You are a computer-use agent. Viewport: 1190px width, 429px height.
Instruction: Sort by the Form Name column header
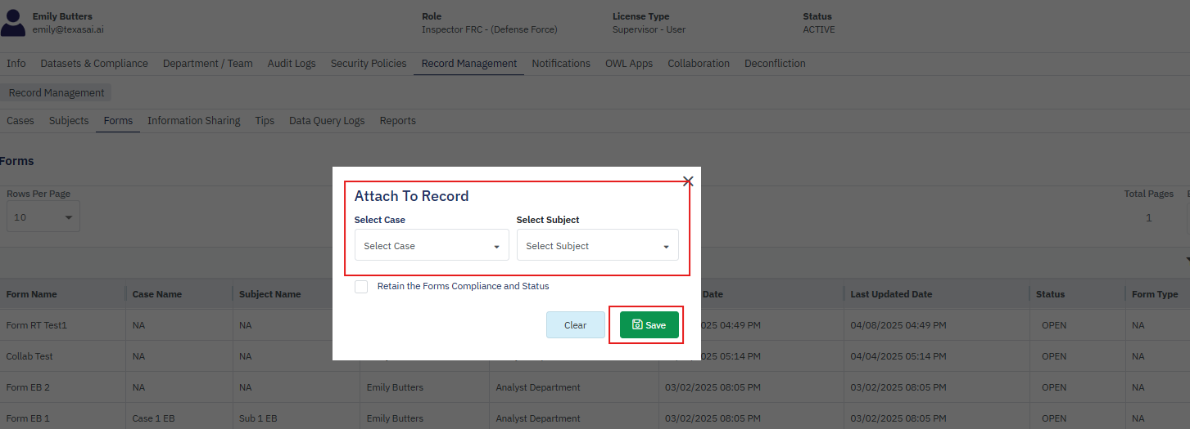(x=32, y=294)
